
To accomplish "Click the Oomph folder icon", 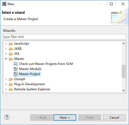I will coord(11,79).
